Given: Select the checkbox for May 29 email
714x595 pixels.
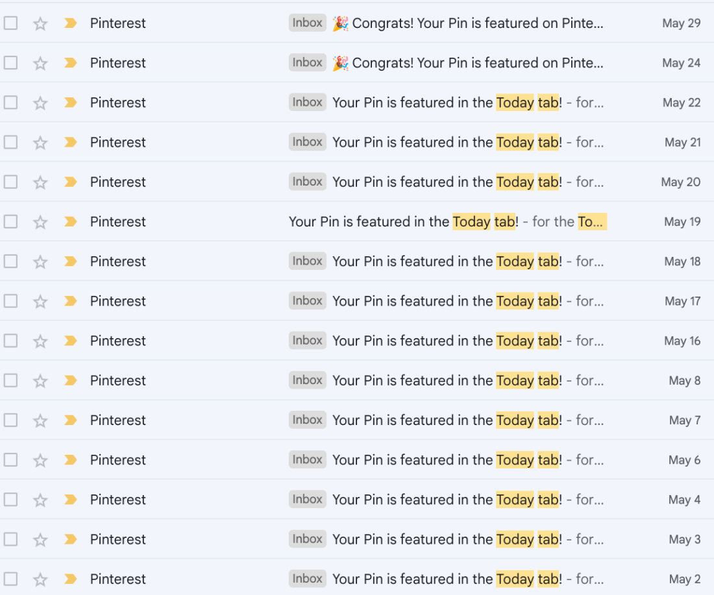Looking at the screenshot, I should tap(10, 23).
